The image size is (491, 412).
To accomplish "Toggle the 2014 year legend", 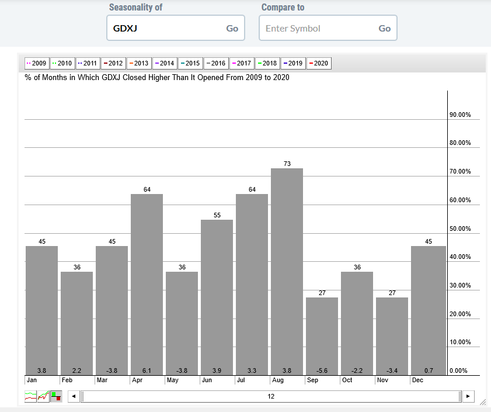I will (x=165, y=63).
